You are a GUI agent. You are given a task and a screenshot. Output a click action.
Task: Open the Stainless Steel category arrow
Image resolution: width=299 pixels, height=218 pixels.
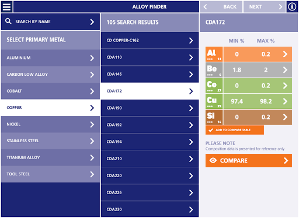pyautogui.click(x=92, y=141)
